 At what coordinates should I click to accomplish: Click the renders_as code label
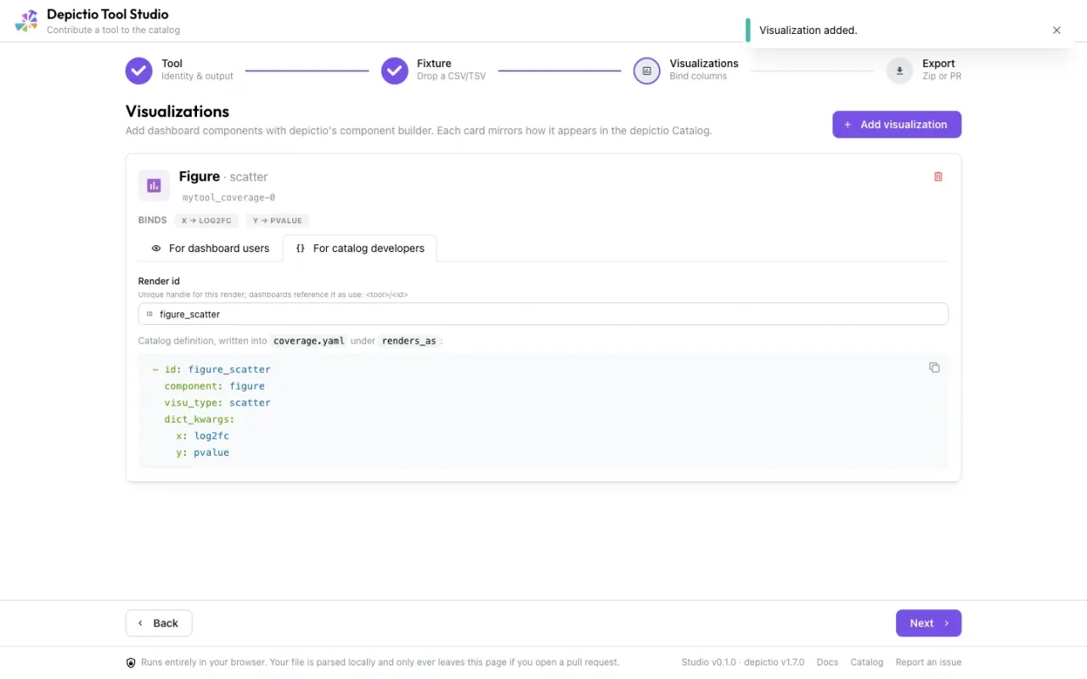click(x=409, y=341)
